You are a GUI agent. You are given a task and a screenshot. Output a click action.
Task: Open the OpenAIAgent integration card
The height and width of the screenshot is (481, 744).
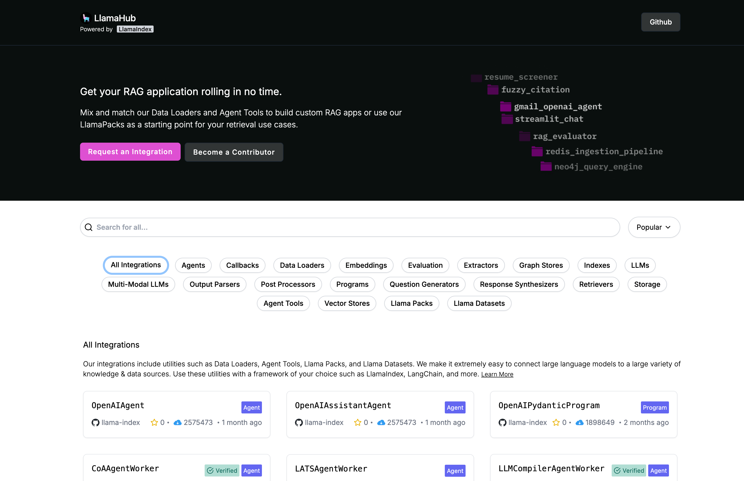(177, 414)
